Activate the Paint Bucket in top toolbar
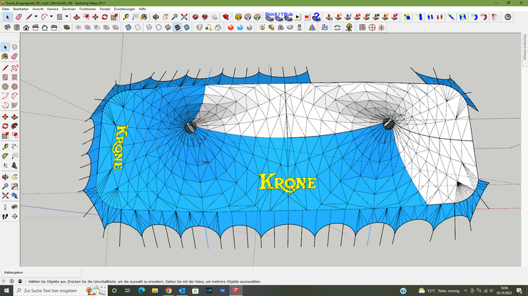Image resolution: width=528 pixels, height=296 pixels. pos(144,17)
